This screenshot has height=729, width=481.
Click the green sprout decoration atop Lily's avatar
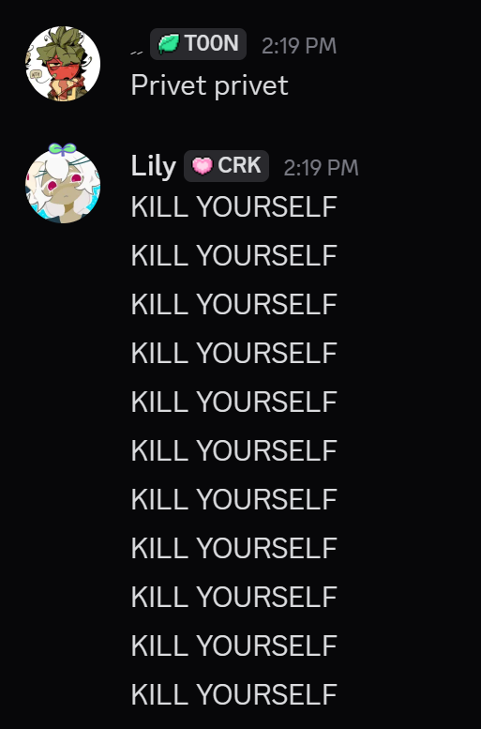pyautogui.click(x=62, y=149)
